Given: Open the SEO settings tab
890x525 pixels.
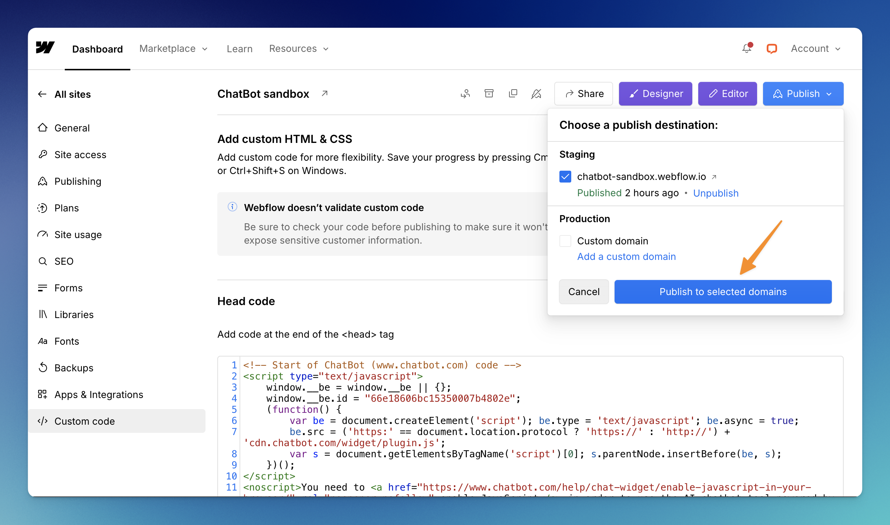Looking at the screenshot, I should click(x=64, y=261).
